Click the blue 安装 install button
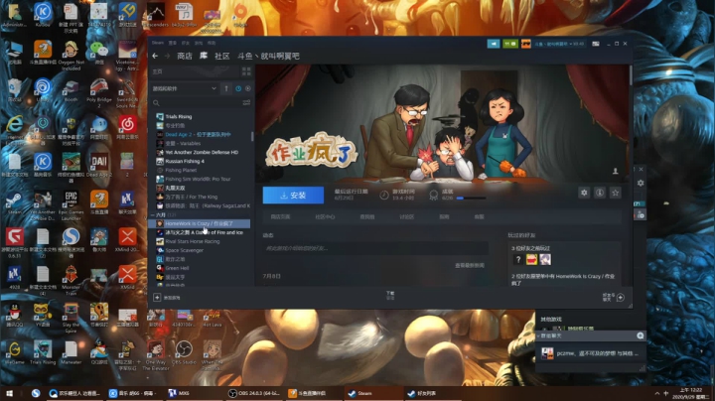Viewport: 715px width, 401px height. pyautogui.click(x=293, y=195)
